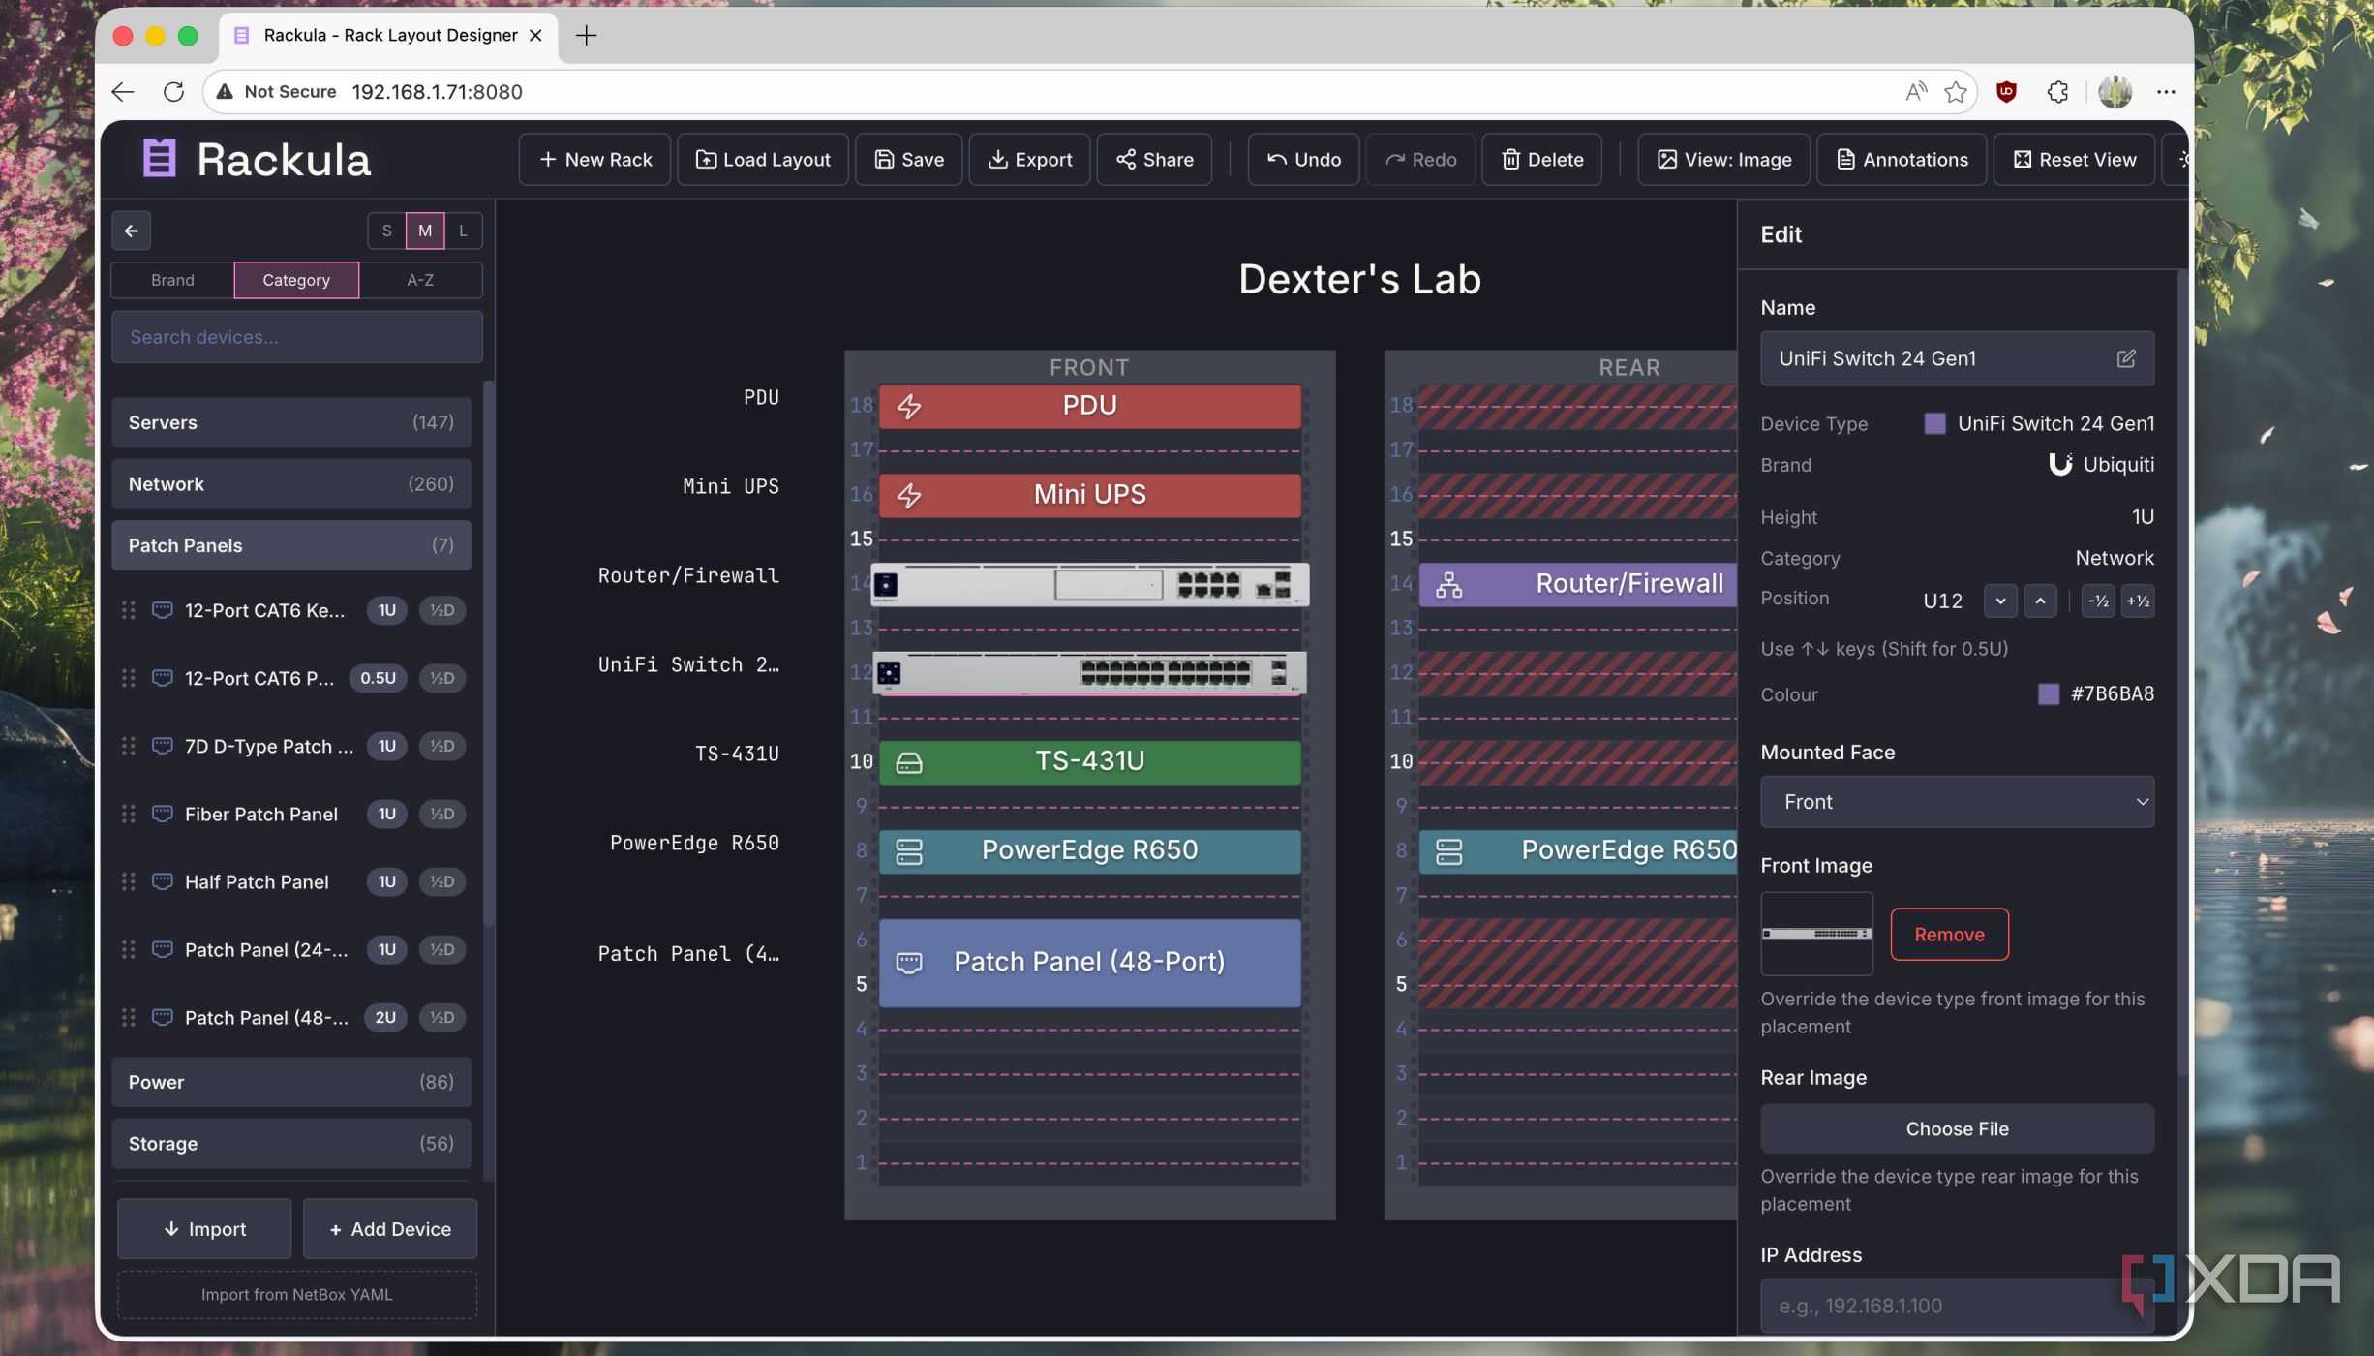Click the browser extensions puzzle icon
This screenshot has width=2374, height=1356.
tap(2057, 91)
